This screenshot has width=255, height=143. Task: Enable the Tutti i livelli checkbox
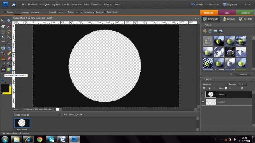coord(105,12)
